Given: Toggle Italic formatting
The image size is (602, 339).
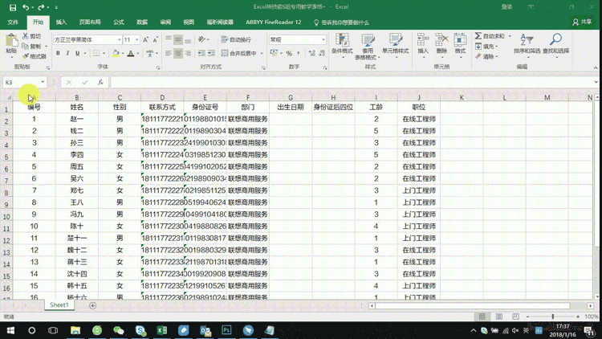Looking at the screenshot, I should click(67, 53).
